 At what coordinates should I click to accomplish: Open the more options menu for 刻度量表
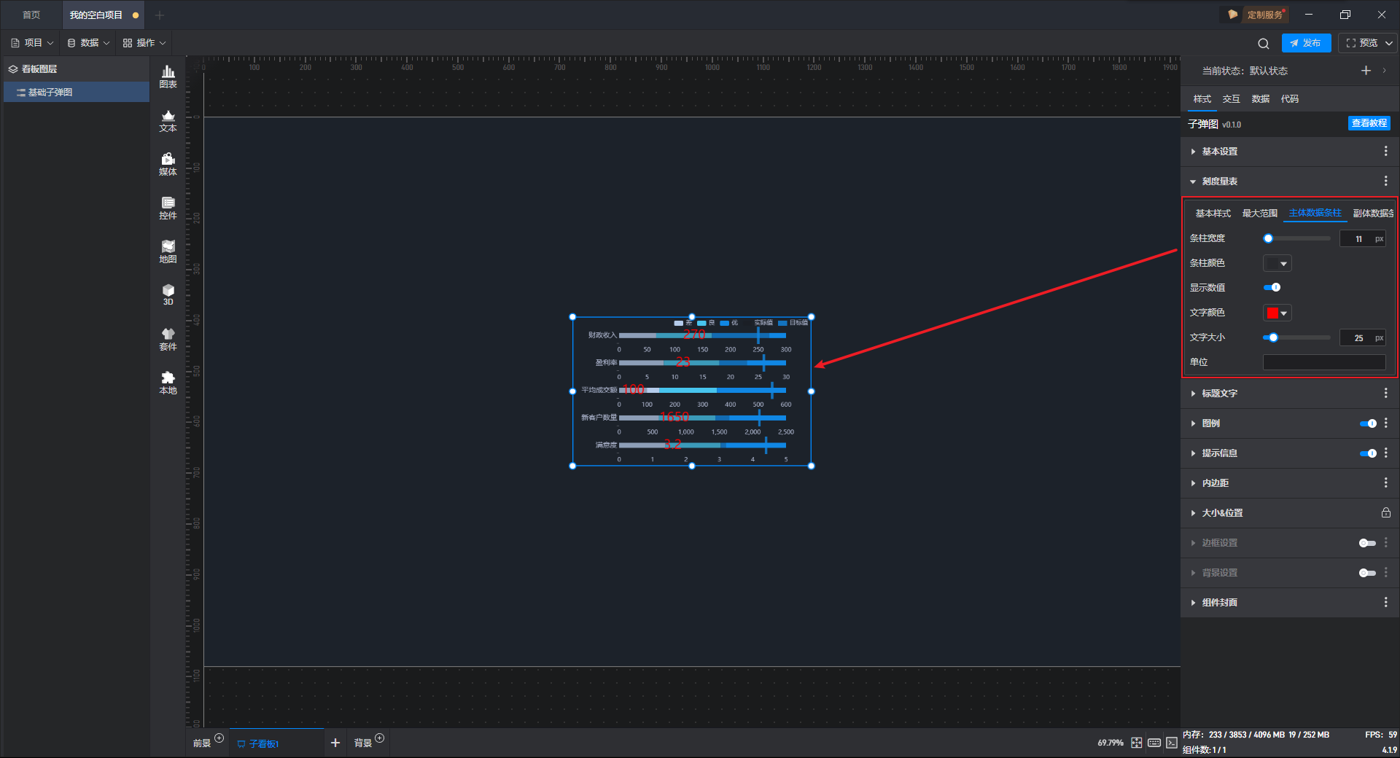(x=1385, y=181)
